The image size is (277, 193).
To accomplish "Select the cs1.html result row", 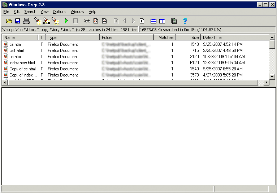I will 136,51.
